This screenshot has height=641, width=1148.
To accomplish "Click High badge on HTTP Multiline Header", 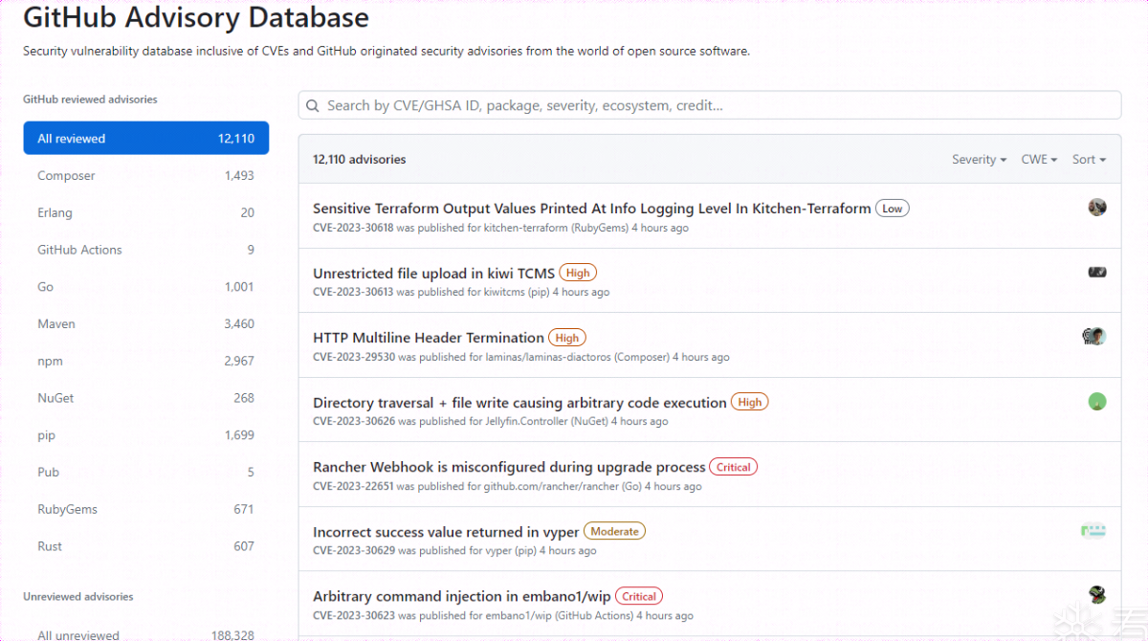I will (567, 338).
